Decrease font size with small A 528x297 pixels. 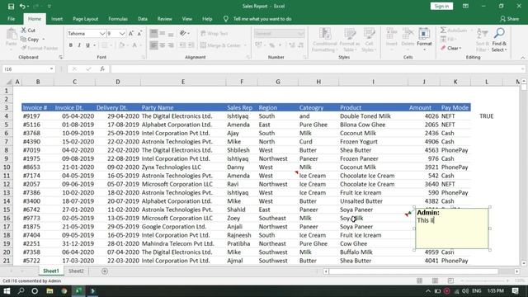139,33
